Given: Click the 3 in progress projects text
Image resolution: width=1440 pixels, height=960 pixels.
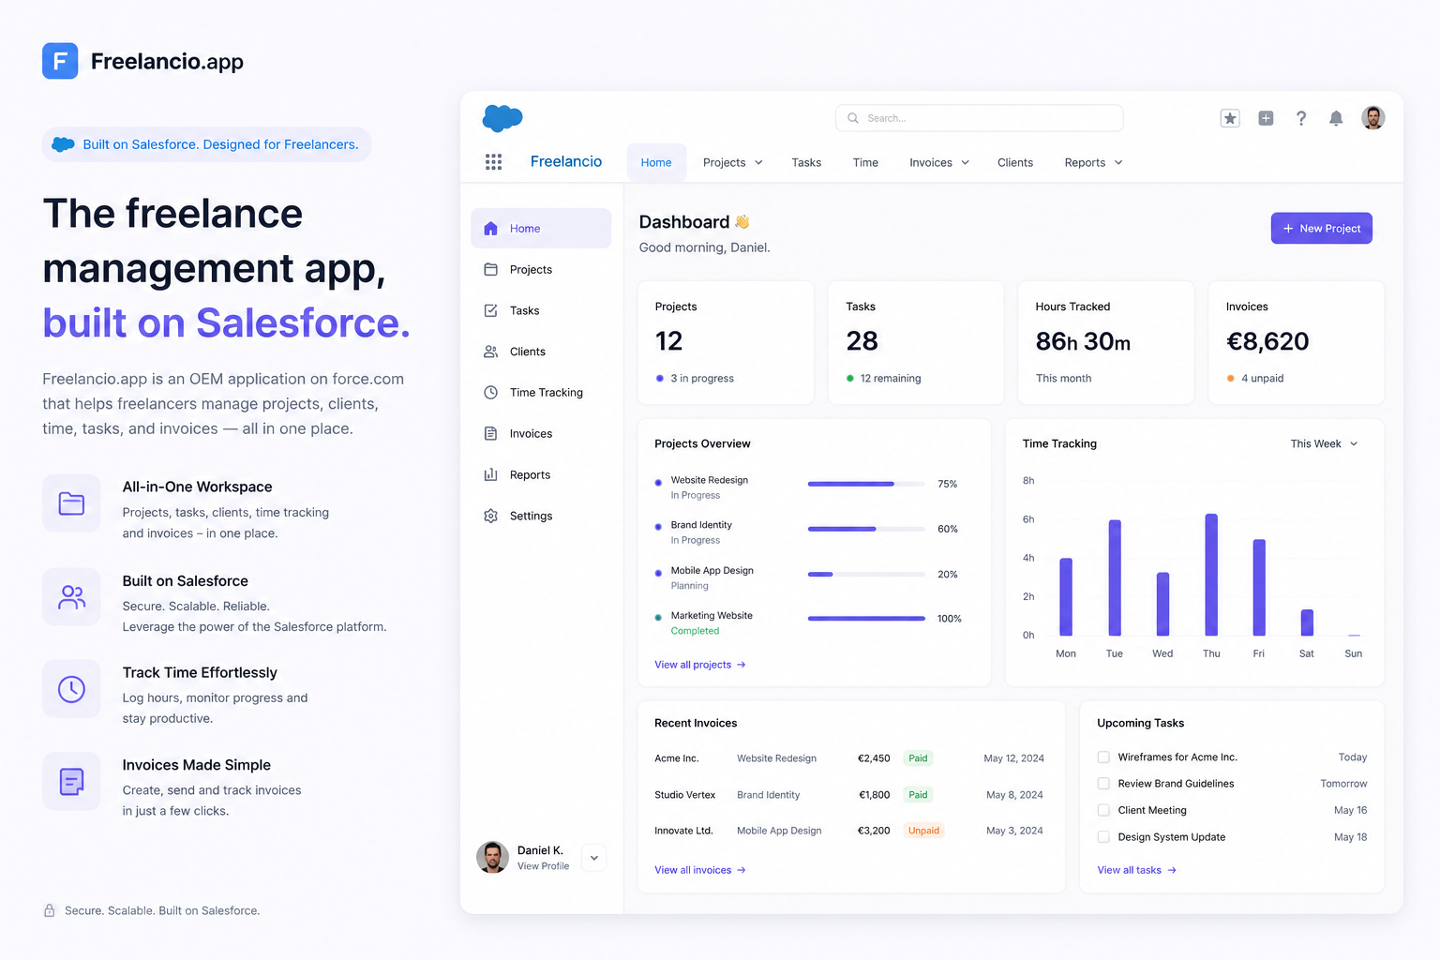Looking at the screenshot, I should (x=702, y=379).
